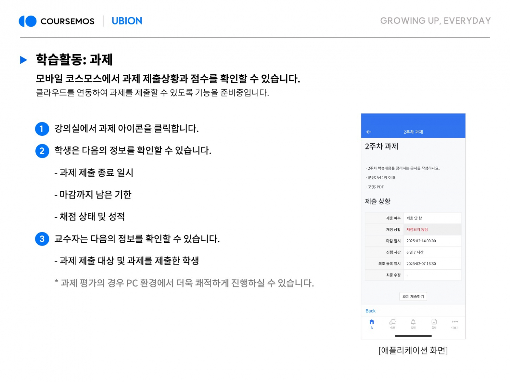
Task: Tap the three-dot 더보기 icon
Action: pos(455,323)
